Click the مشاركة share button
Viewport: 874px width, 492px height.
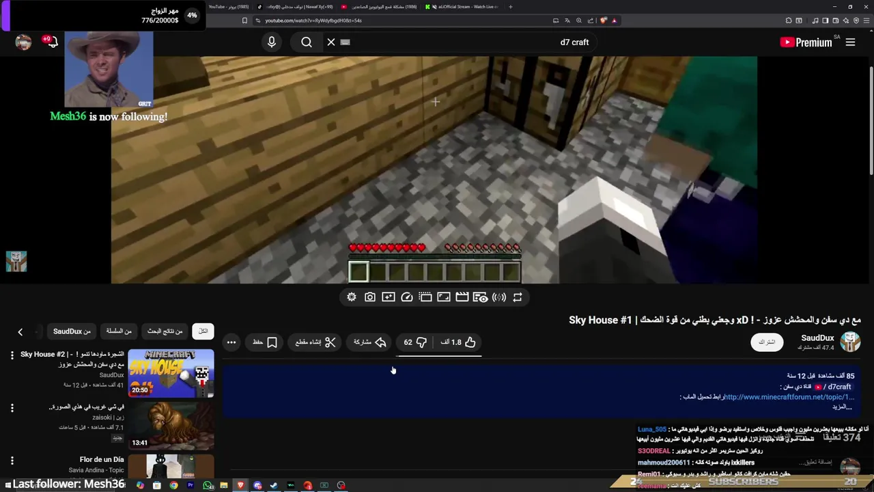tap(369, 342)
